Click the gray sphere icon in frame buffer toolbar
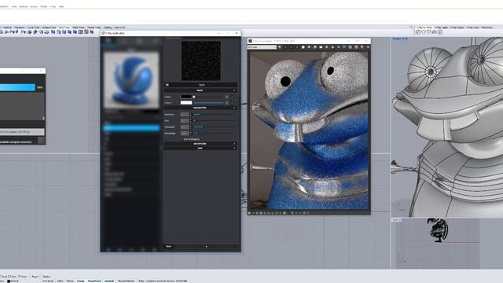503x283 pixels. click(309, 47)
